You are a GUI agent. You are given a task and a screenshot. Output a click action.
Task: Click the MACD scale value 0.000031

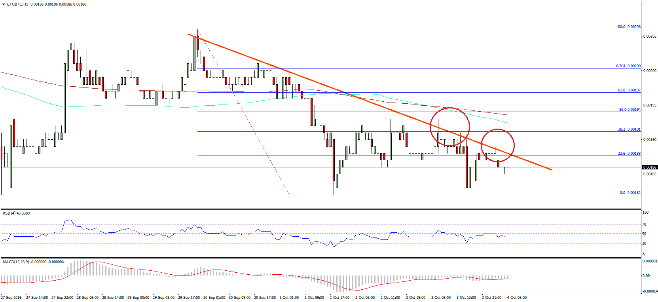(x=650, y=261)
